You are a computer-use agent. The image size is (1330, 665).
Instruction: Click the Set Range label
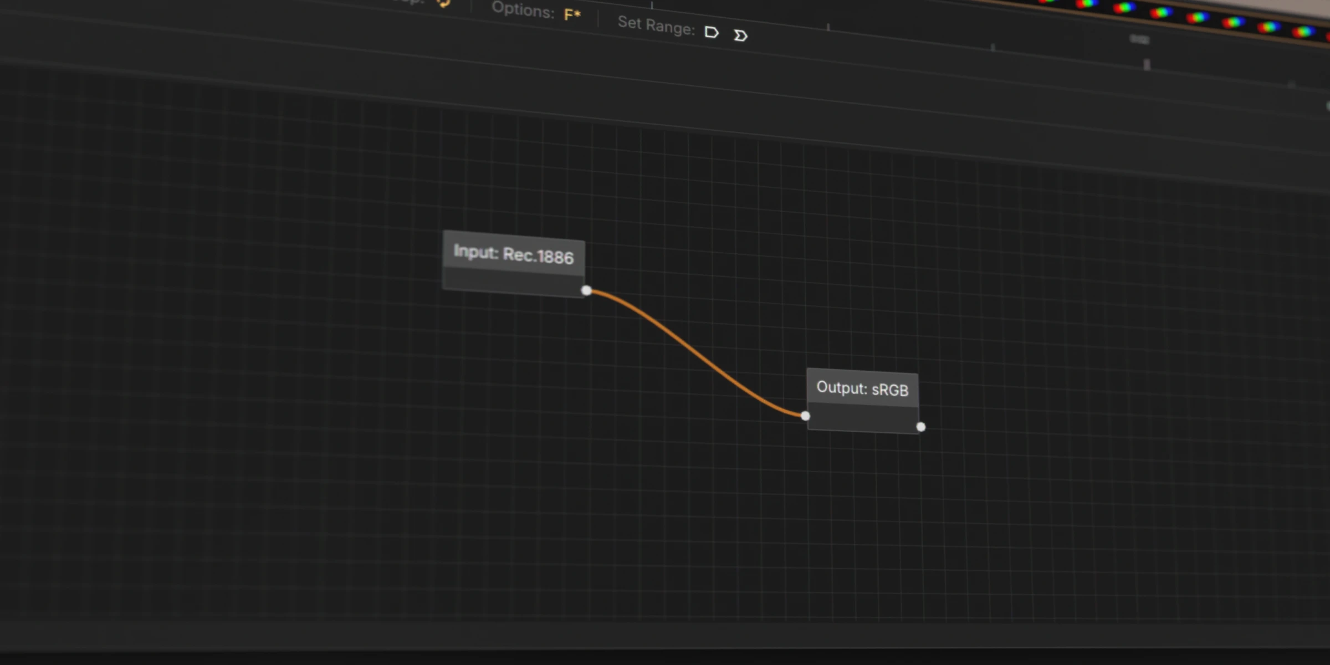(656, 25)
